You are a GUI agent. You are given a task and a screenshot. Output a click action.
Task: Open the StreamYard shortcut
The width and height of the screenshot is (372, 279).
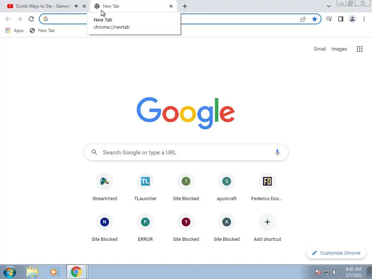pos(105,187)
